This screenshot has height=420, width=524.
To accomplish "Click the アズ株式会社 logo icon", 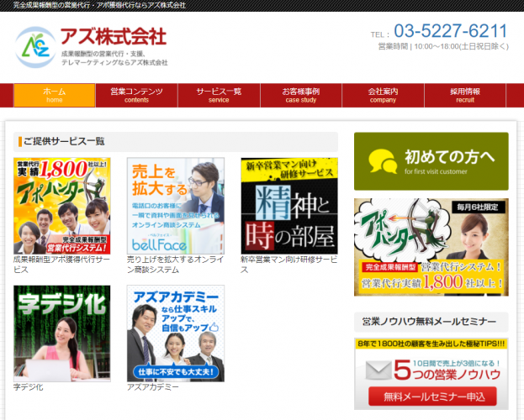I will point(34,47).
